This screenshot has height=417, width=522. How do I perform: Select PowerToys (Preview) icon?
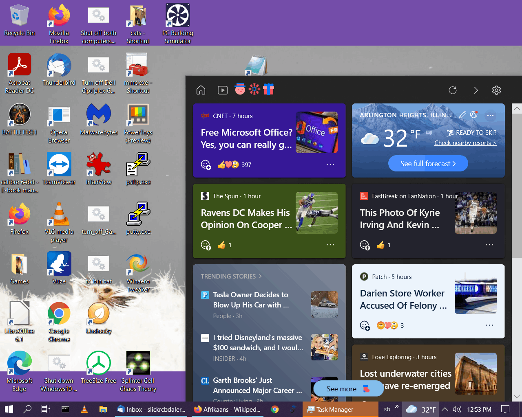138,124
